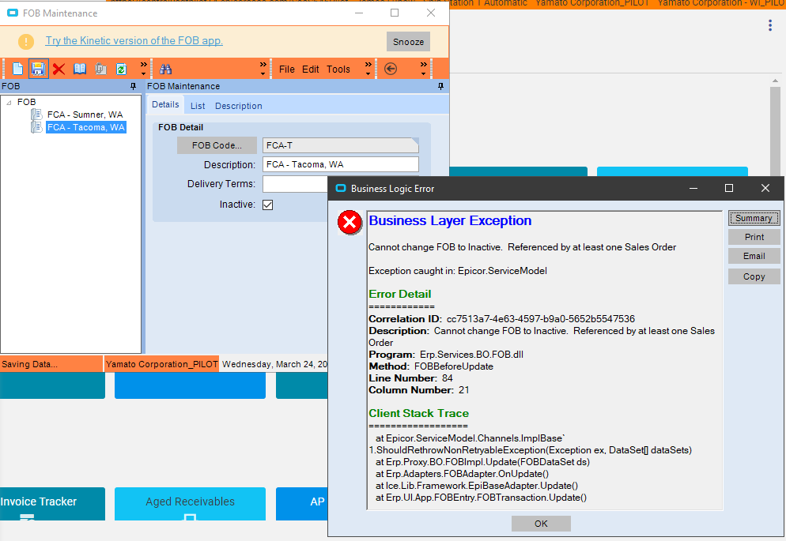Image resolution: width=786 pixels, height=541 pixels.
Task: Open the Kinetic version of FOB app link
Action: (134, 40)
